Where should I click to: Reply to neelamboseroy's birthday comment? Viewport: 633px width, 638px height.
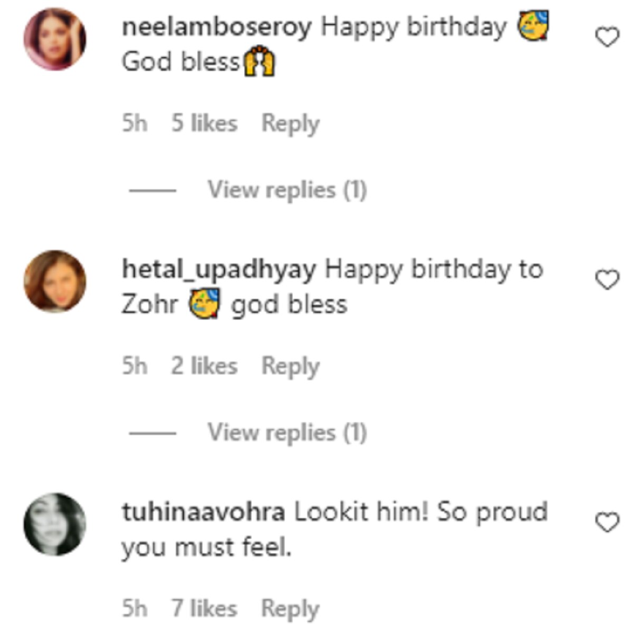coord(291,124)
